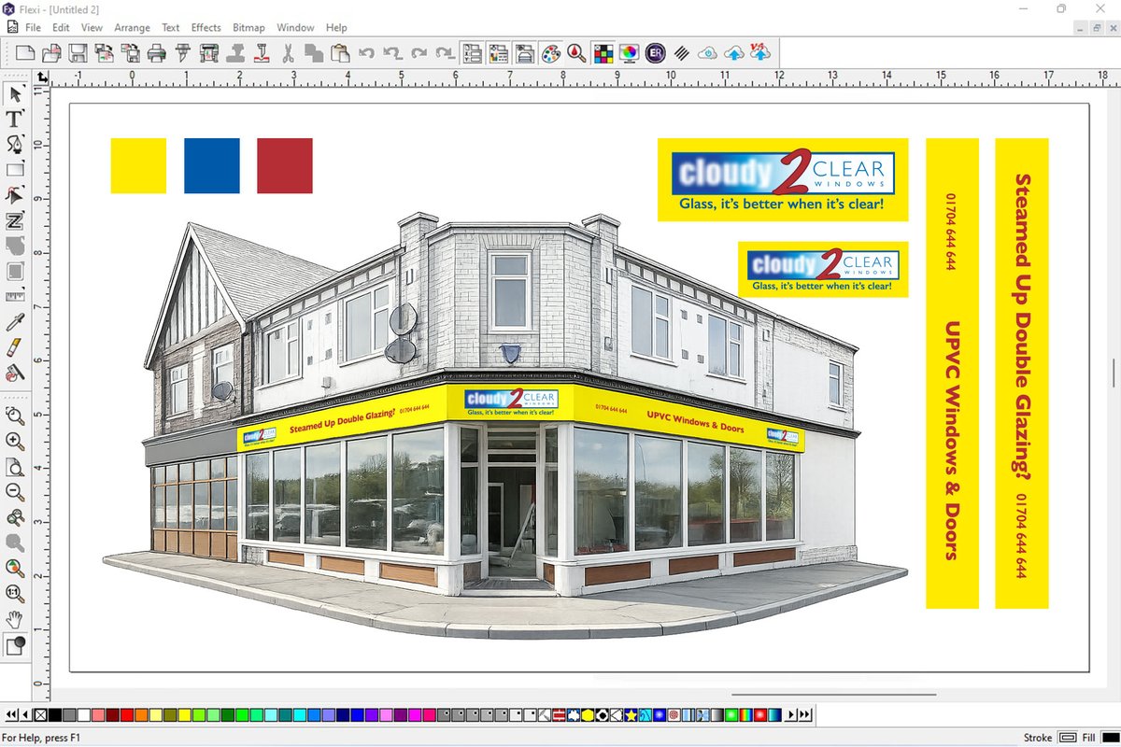The width and height of the screenshot is (1121, 747).
Task: Open the Arrange menu
Action: coord(132,28)
